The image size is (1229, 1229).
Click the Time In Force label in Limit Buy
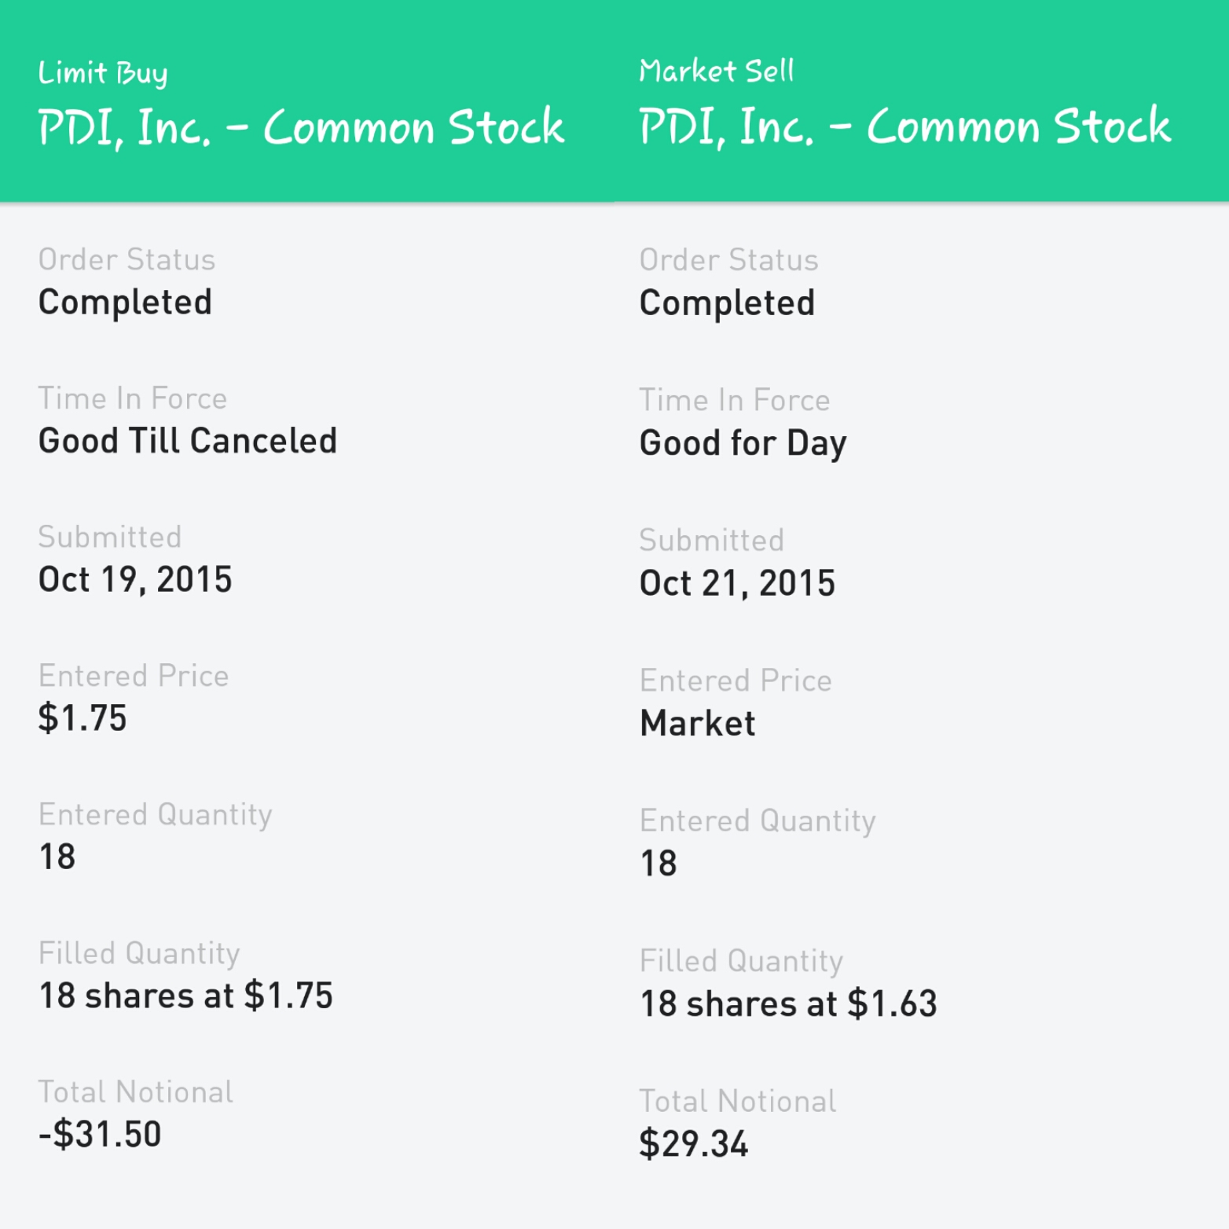click(x=133, y=398)
